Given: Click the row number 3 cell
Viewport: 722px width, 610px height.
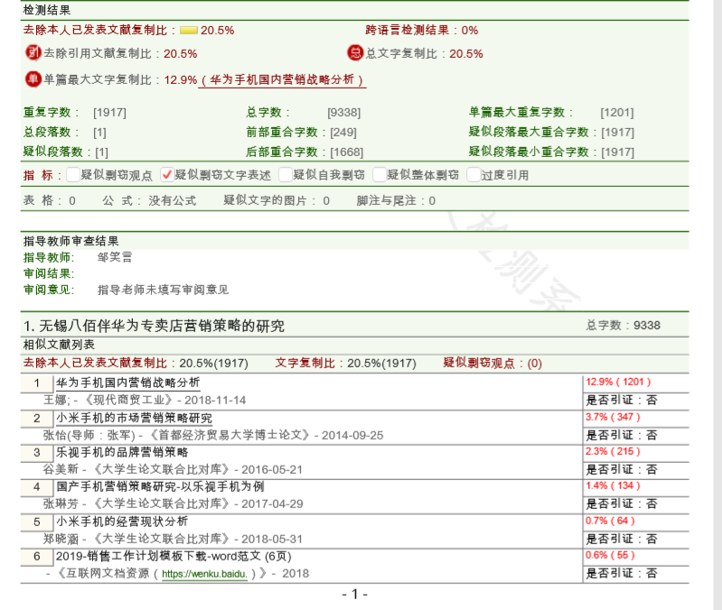Looking at the screenshot, I should 37,453.
